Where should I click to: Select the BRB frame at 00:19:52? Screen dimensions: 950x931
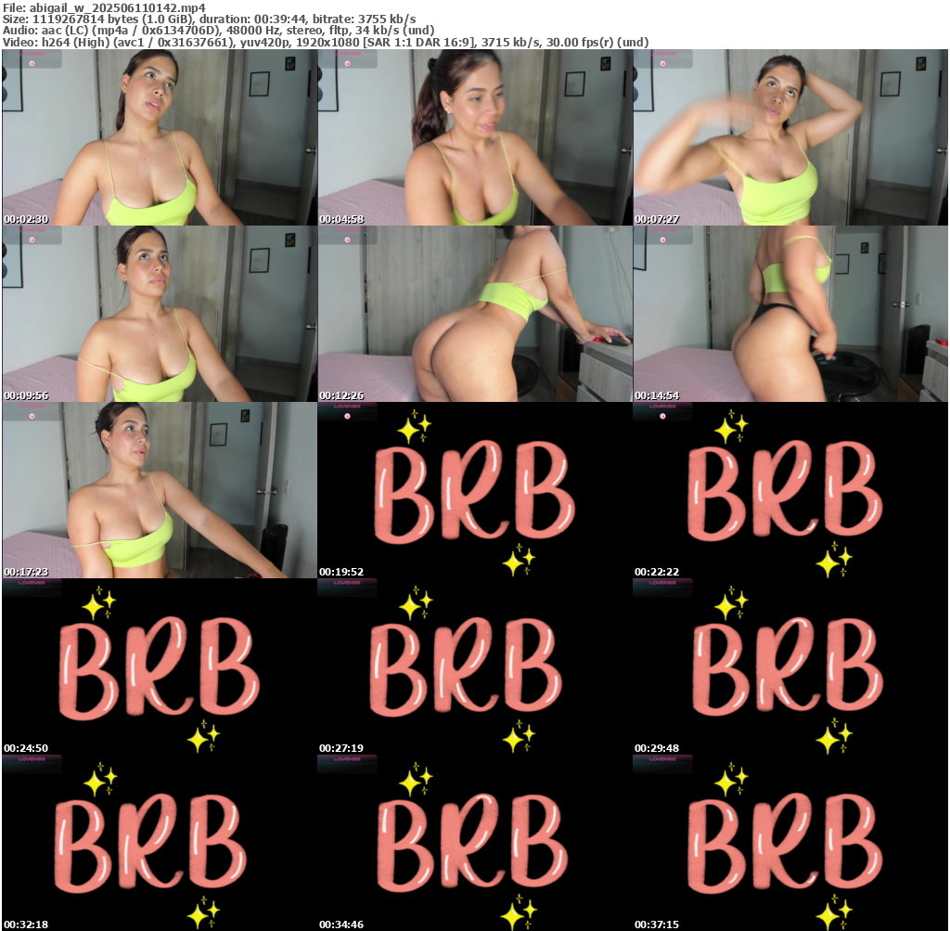coord(475,490)
